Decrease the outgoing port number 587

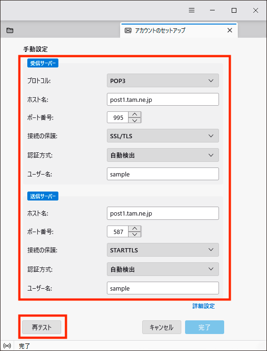click(135, 234)
